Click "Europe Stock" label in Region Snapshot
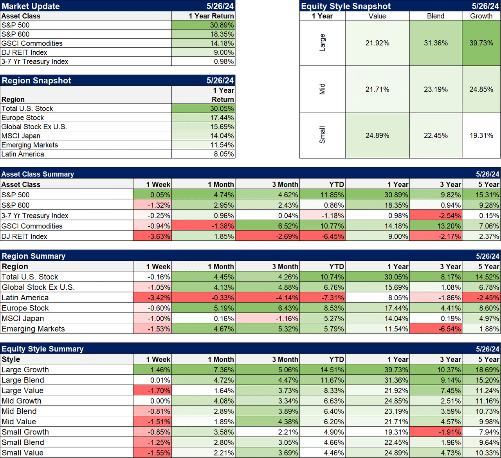 coord(23,117)
